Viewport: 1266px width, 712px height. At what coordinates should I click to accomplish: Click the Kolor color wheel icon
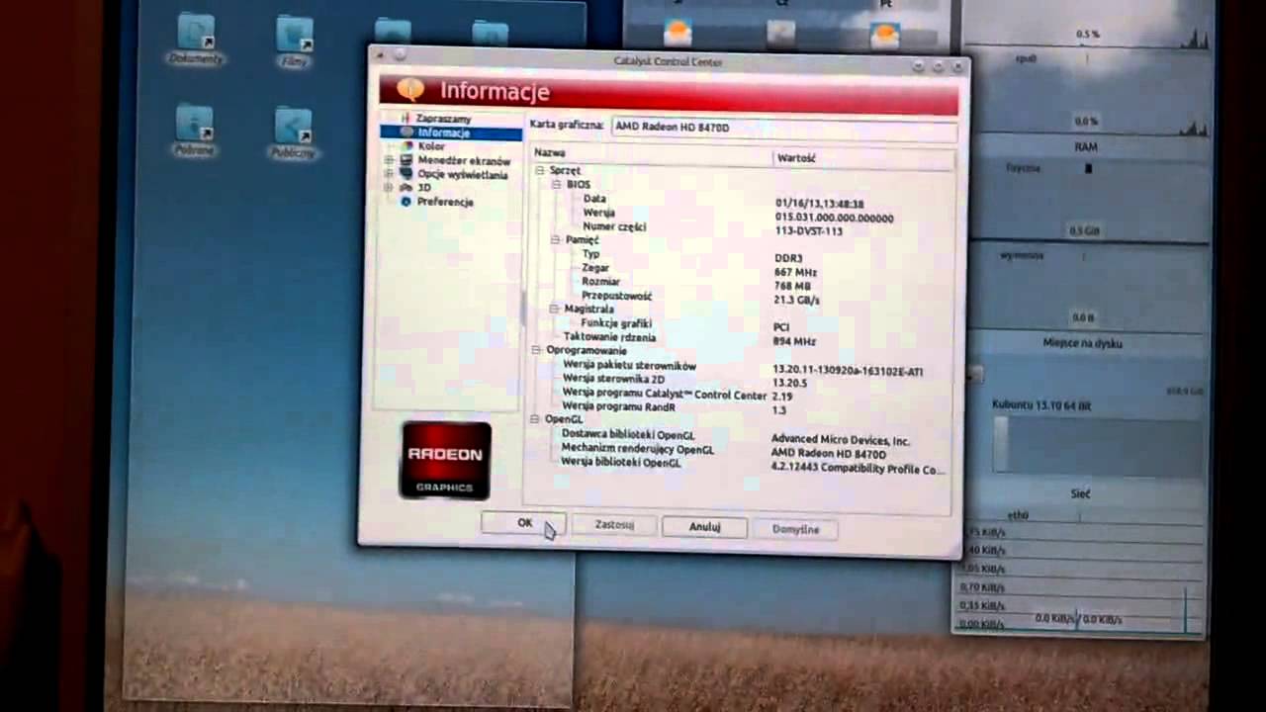coord(406,145)
